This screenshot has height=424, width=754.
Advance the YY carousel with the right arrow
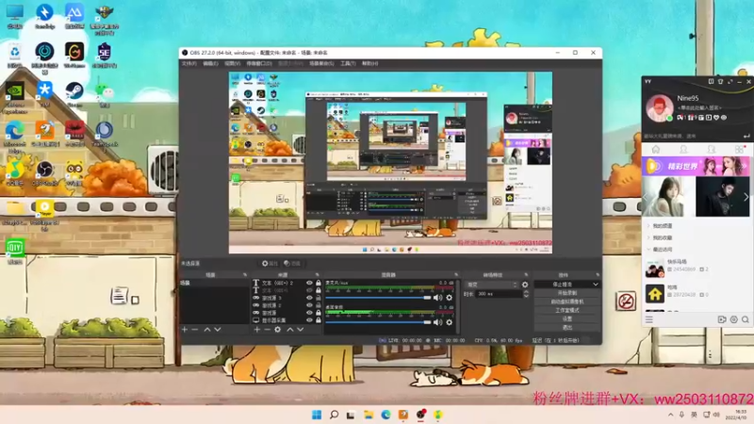point(746,197)
